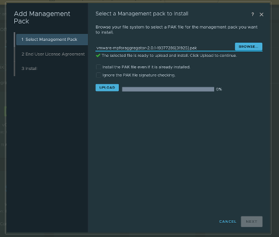This screenshot has height=237, width=279.
Task: Enable install PAK even if already installed
Action: pos(98,67)
